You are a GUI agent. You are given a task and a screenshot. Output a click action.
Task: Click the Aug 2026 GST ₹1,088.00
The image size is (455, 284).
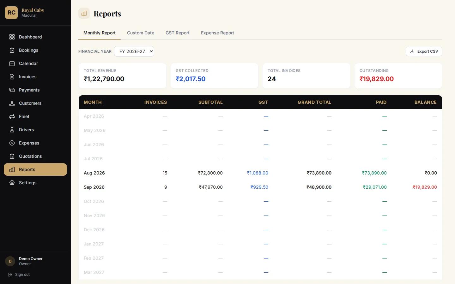(258, 173)
